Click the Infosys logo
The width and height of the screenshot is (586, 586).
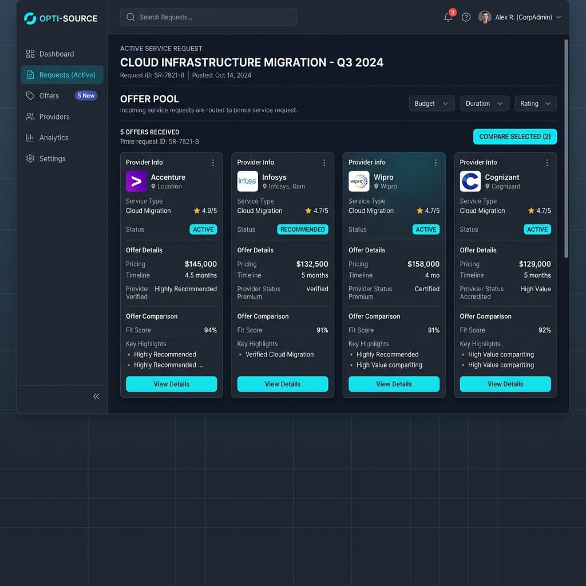pos(247,181)
